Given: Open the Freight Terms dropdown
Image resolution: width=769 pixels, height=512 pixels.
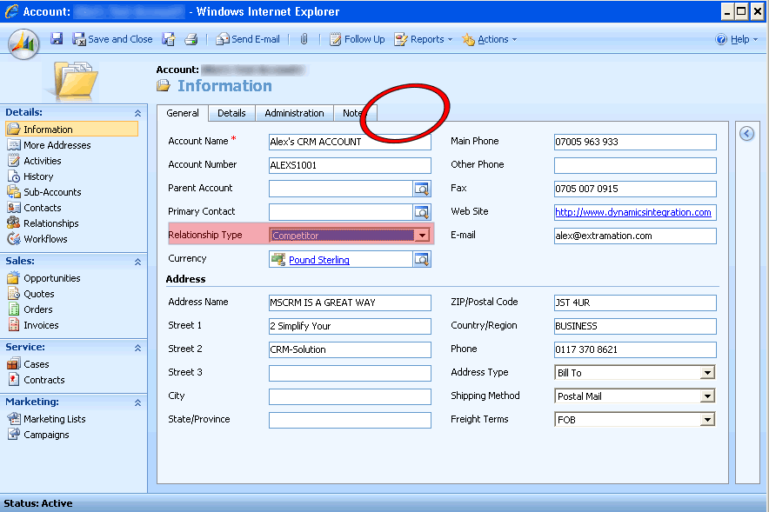Looking at the screenshot, I should (x=707, y=420).
